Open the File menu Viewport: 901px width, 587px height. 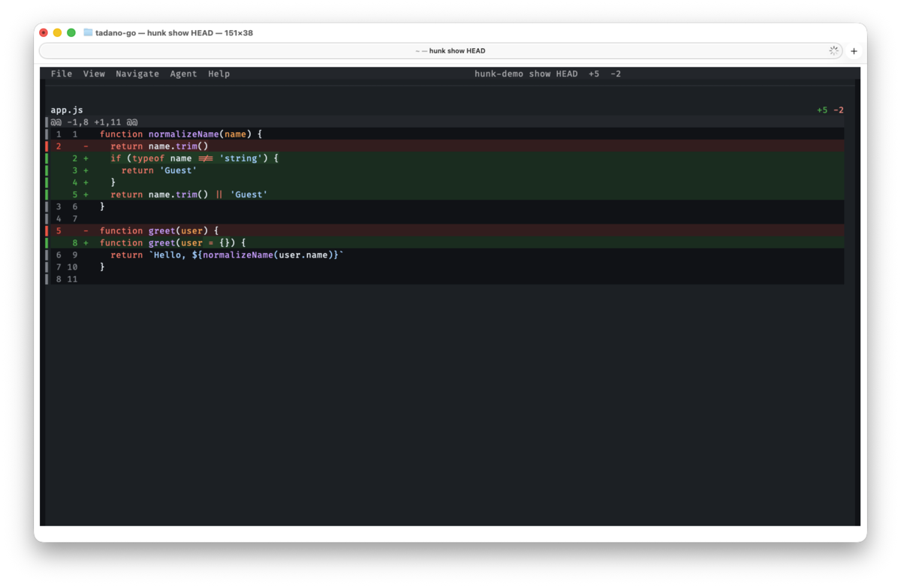click(x=62, y=74)
